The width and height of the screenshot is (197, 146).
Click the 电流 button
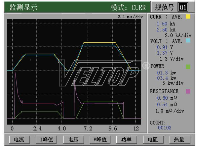point(20,139)
